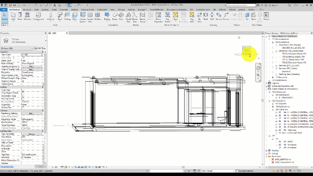Screen dimensions: 313x176
Task: Open the Detail Level control in view bar
Action: pyautogui.click(x=62, y=167)
